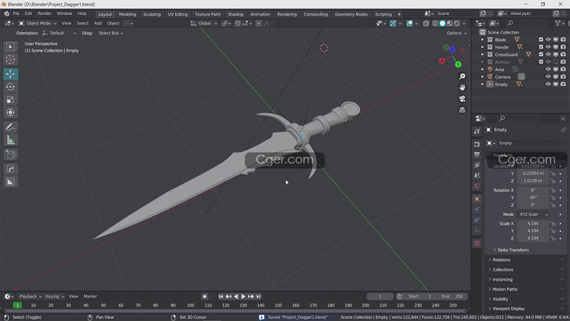Jump to timeline start frame
The height and width of the screenshot is (321, 570).
tap(221, 296)
